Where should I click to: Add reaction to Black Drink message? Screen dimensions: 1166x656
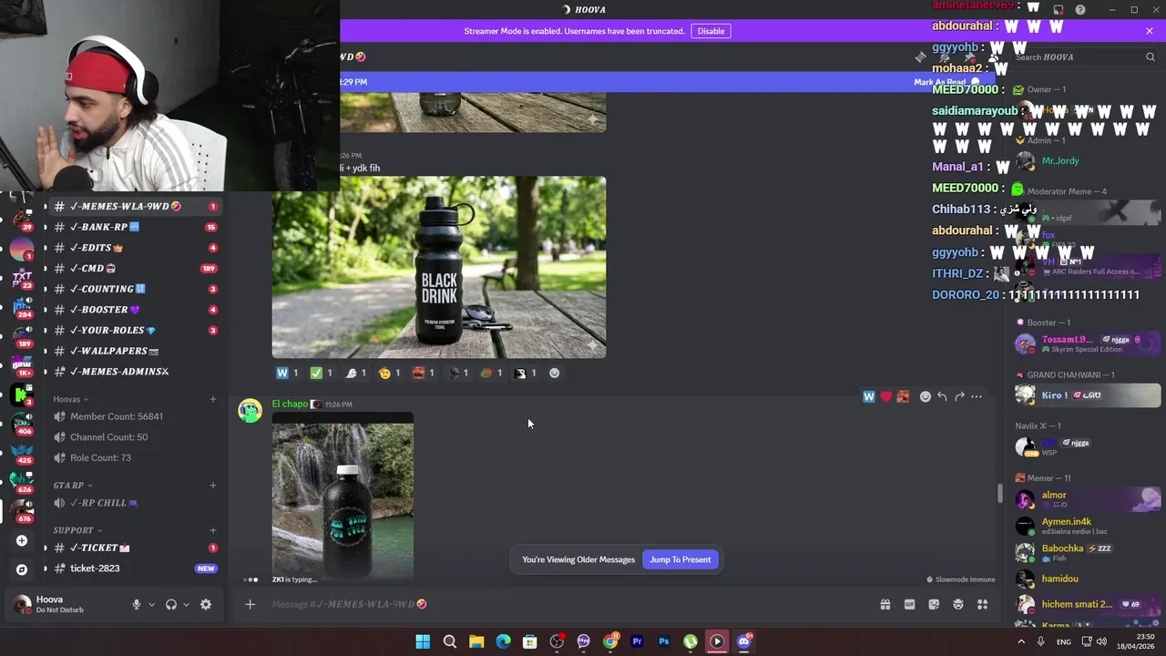pos(554,373)
